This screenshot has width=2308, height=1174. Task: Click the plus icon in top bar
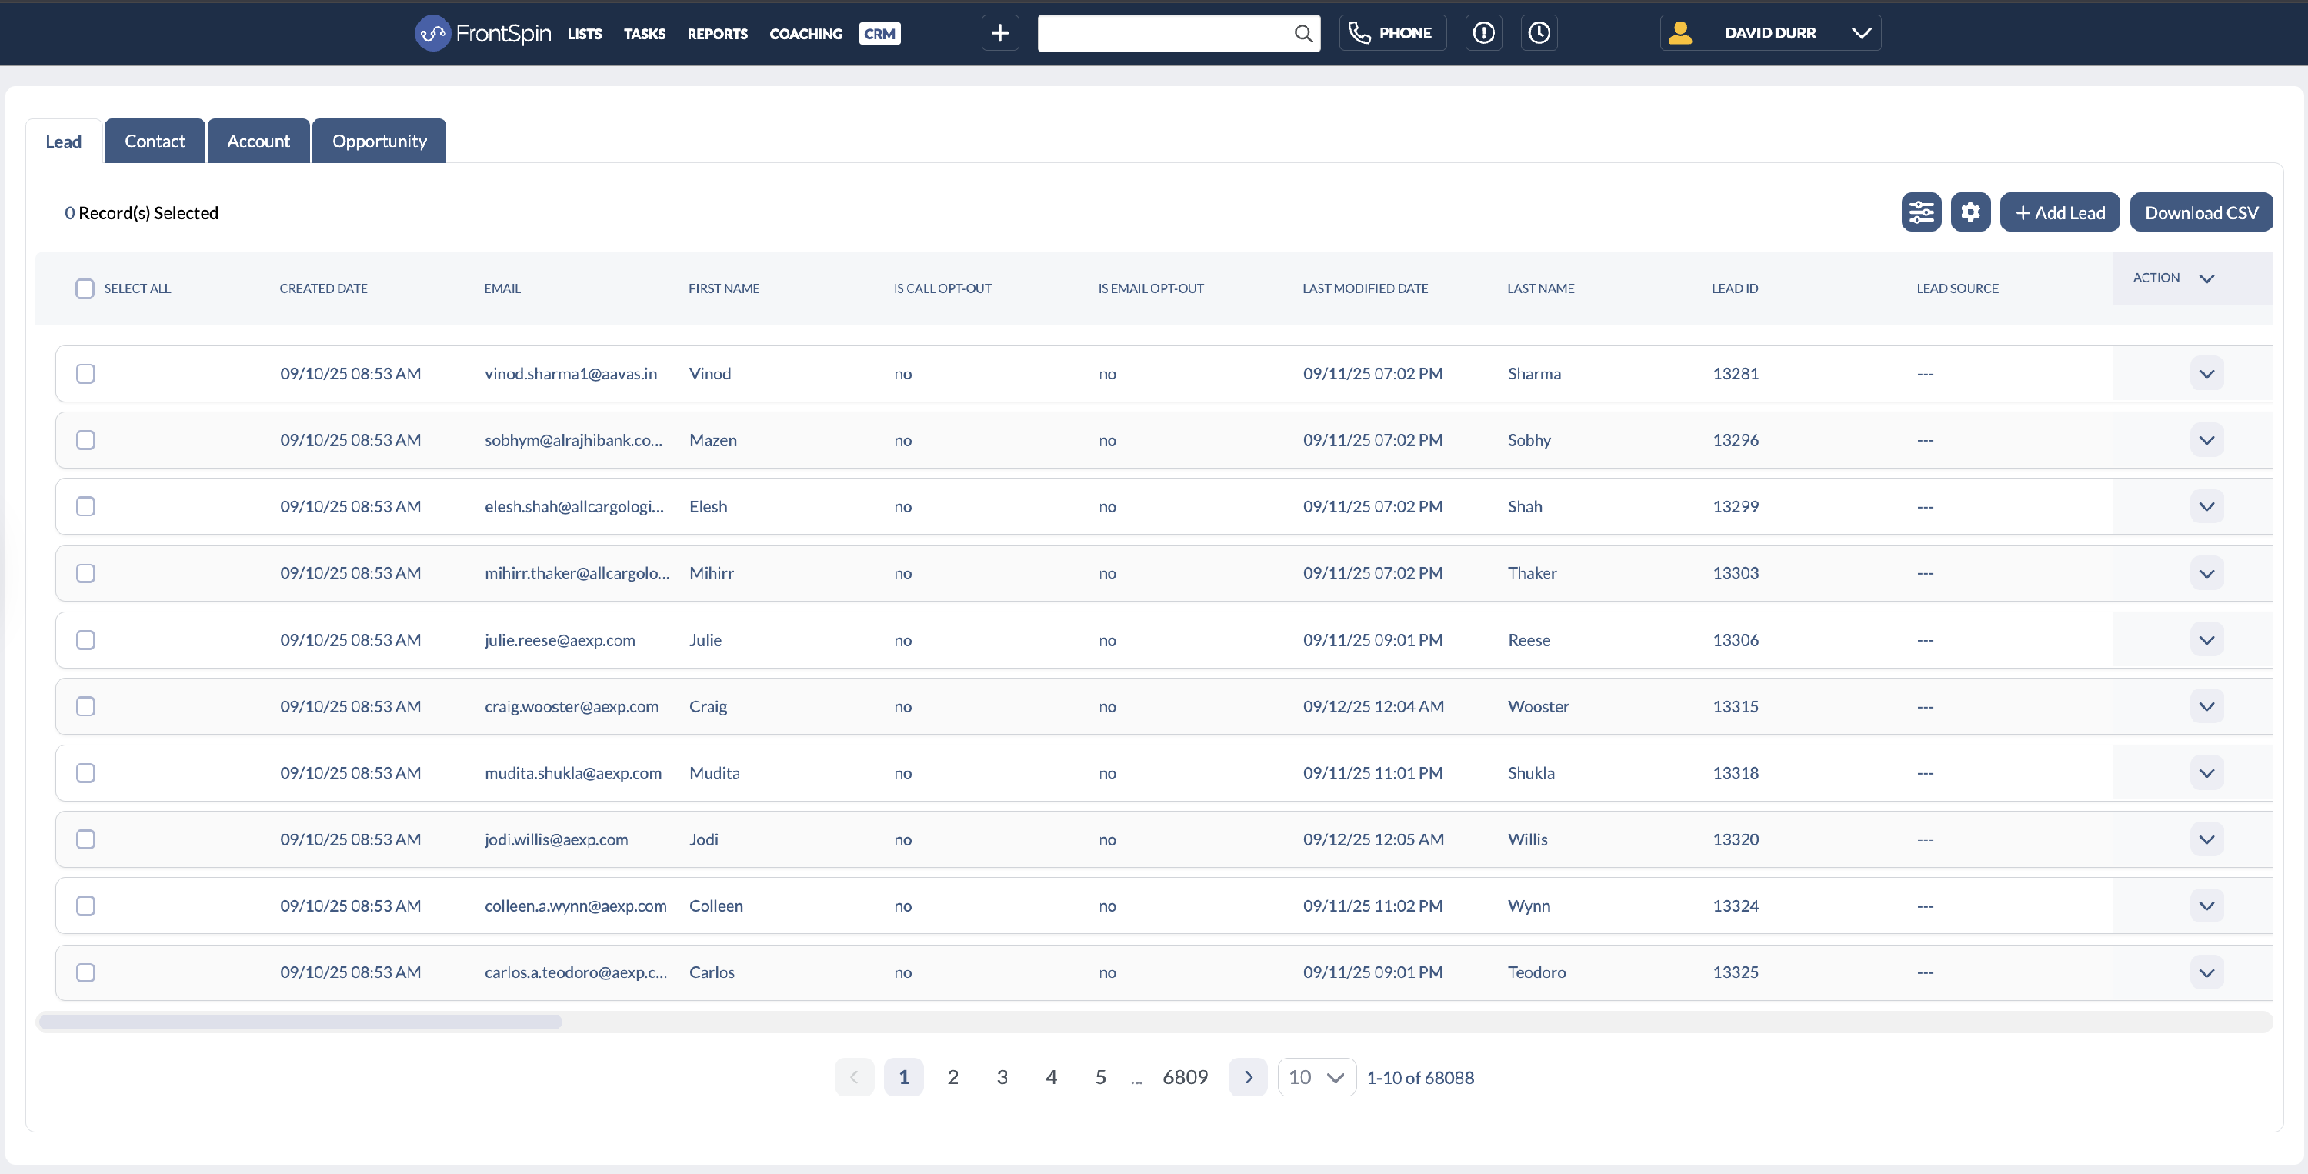(999, 33)
